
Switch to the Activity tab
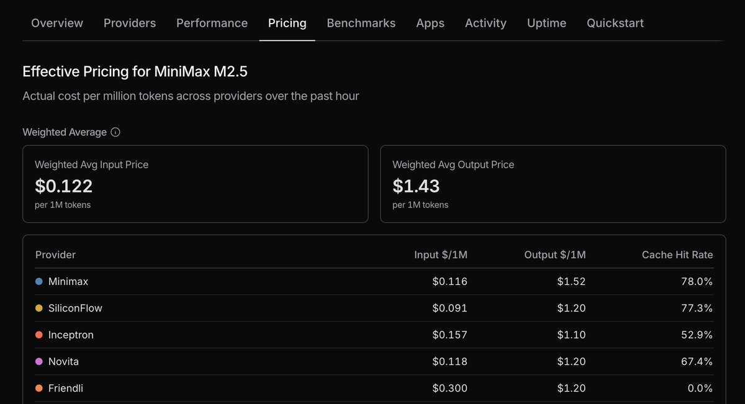485,23
